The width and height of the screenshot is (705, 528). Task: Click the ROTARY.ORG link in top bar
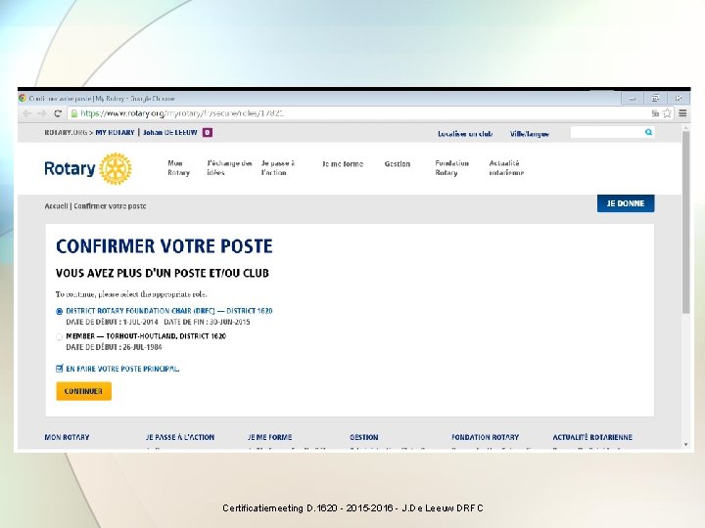pyautogui.click(x=67, y=132)
